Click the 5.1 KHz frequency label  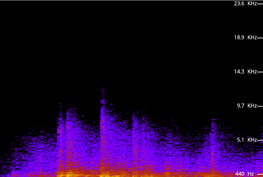coord(247,140)
